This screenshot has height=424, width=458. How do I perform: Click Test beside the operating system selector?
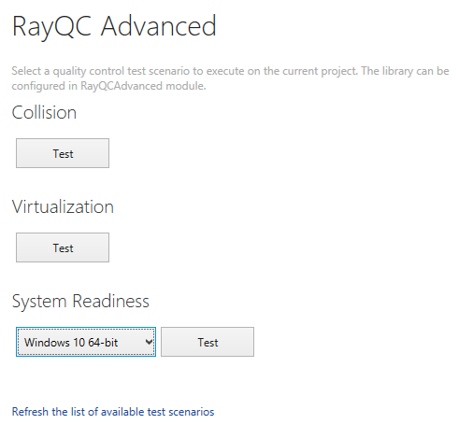(208, 342)
